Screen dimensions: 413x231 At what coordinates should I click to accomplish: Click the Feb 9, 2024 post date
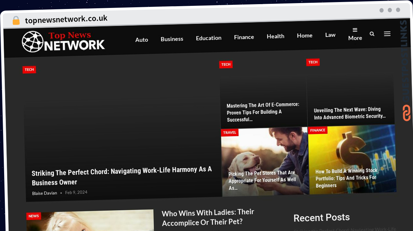(x=76, y=192)
